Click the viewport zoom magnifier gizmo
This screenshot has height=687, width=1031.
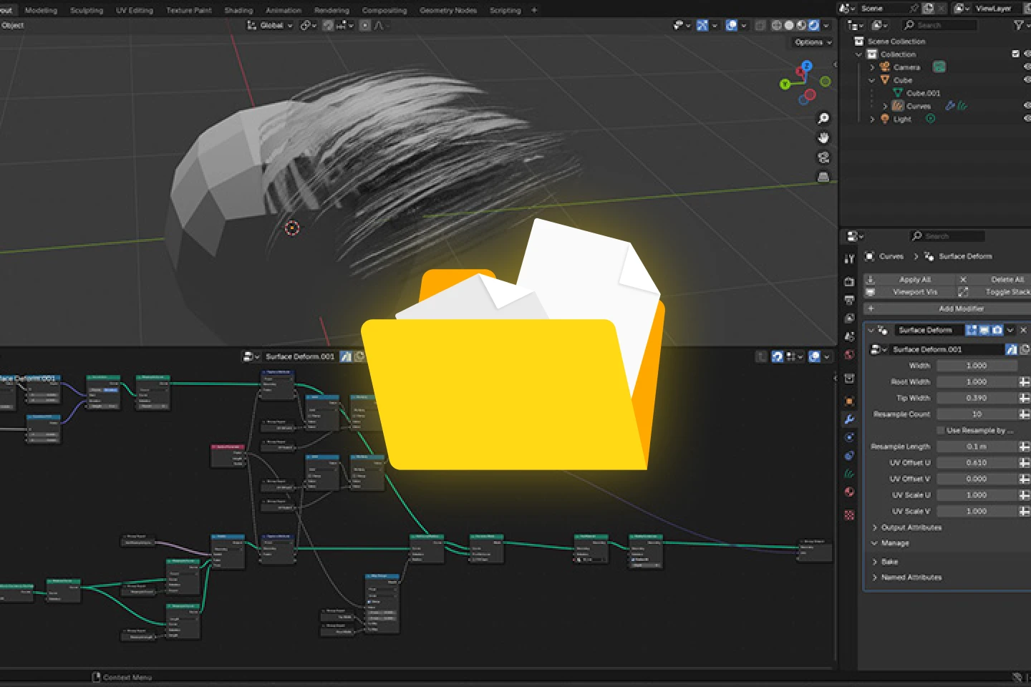tap(823, 118)
